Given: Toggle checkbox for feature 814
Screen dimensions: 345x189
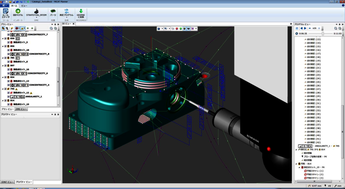Looking at the screenshot, I should [6, 100].
